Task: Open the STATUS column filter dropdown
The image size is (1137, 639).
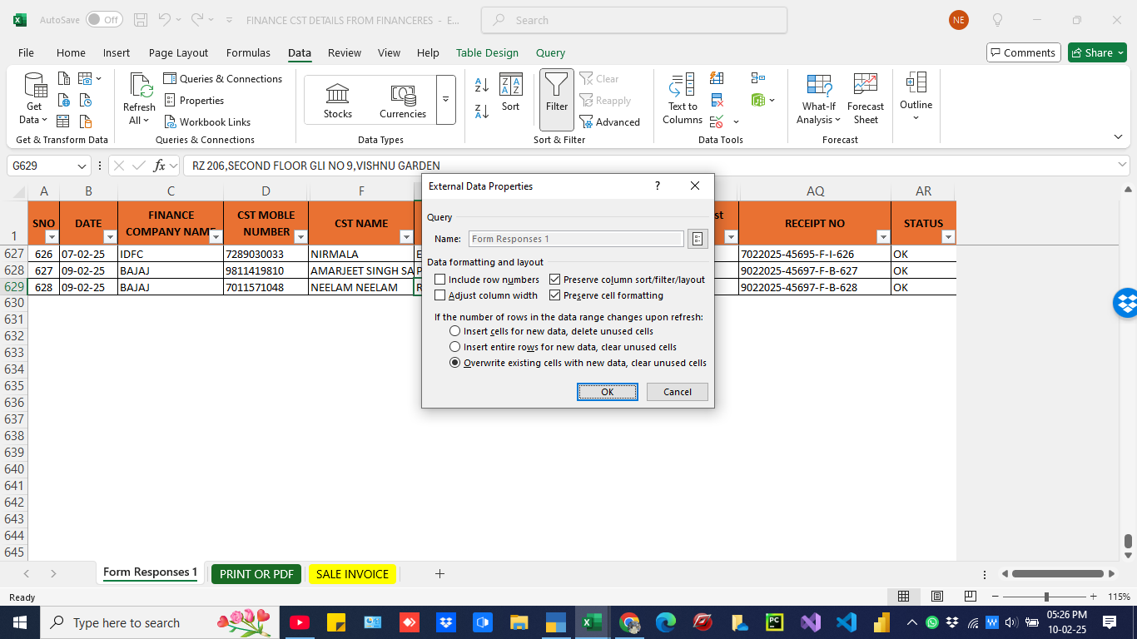Action: tap(948, 237)
